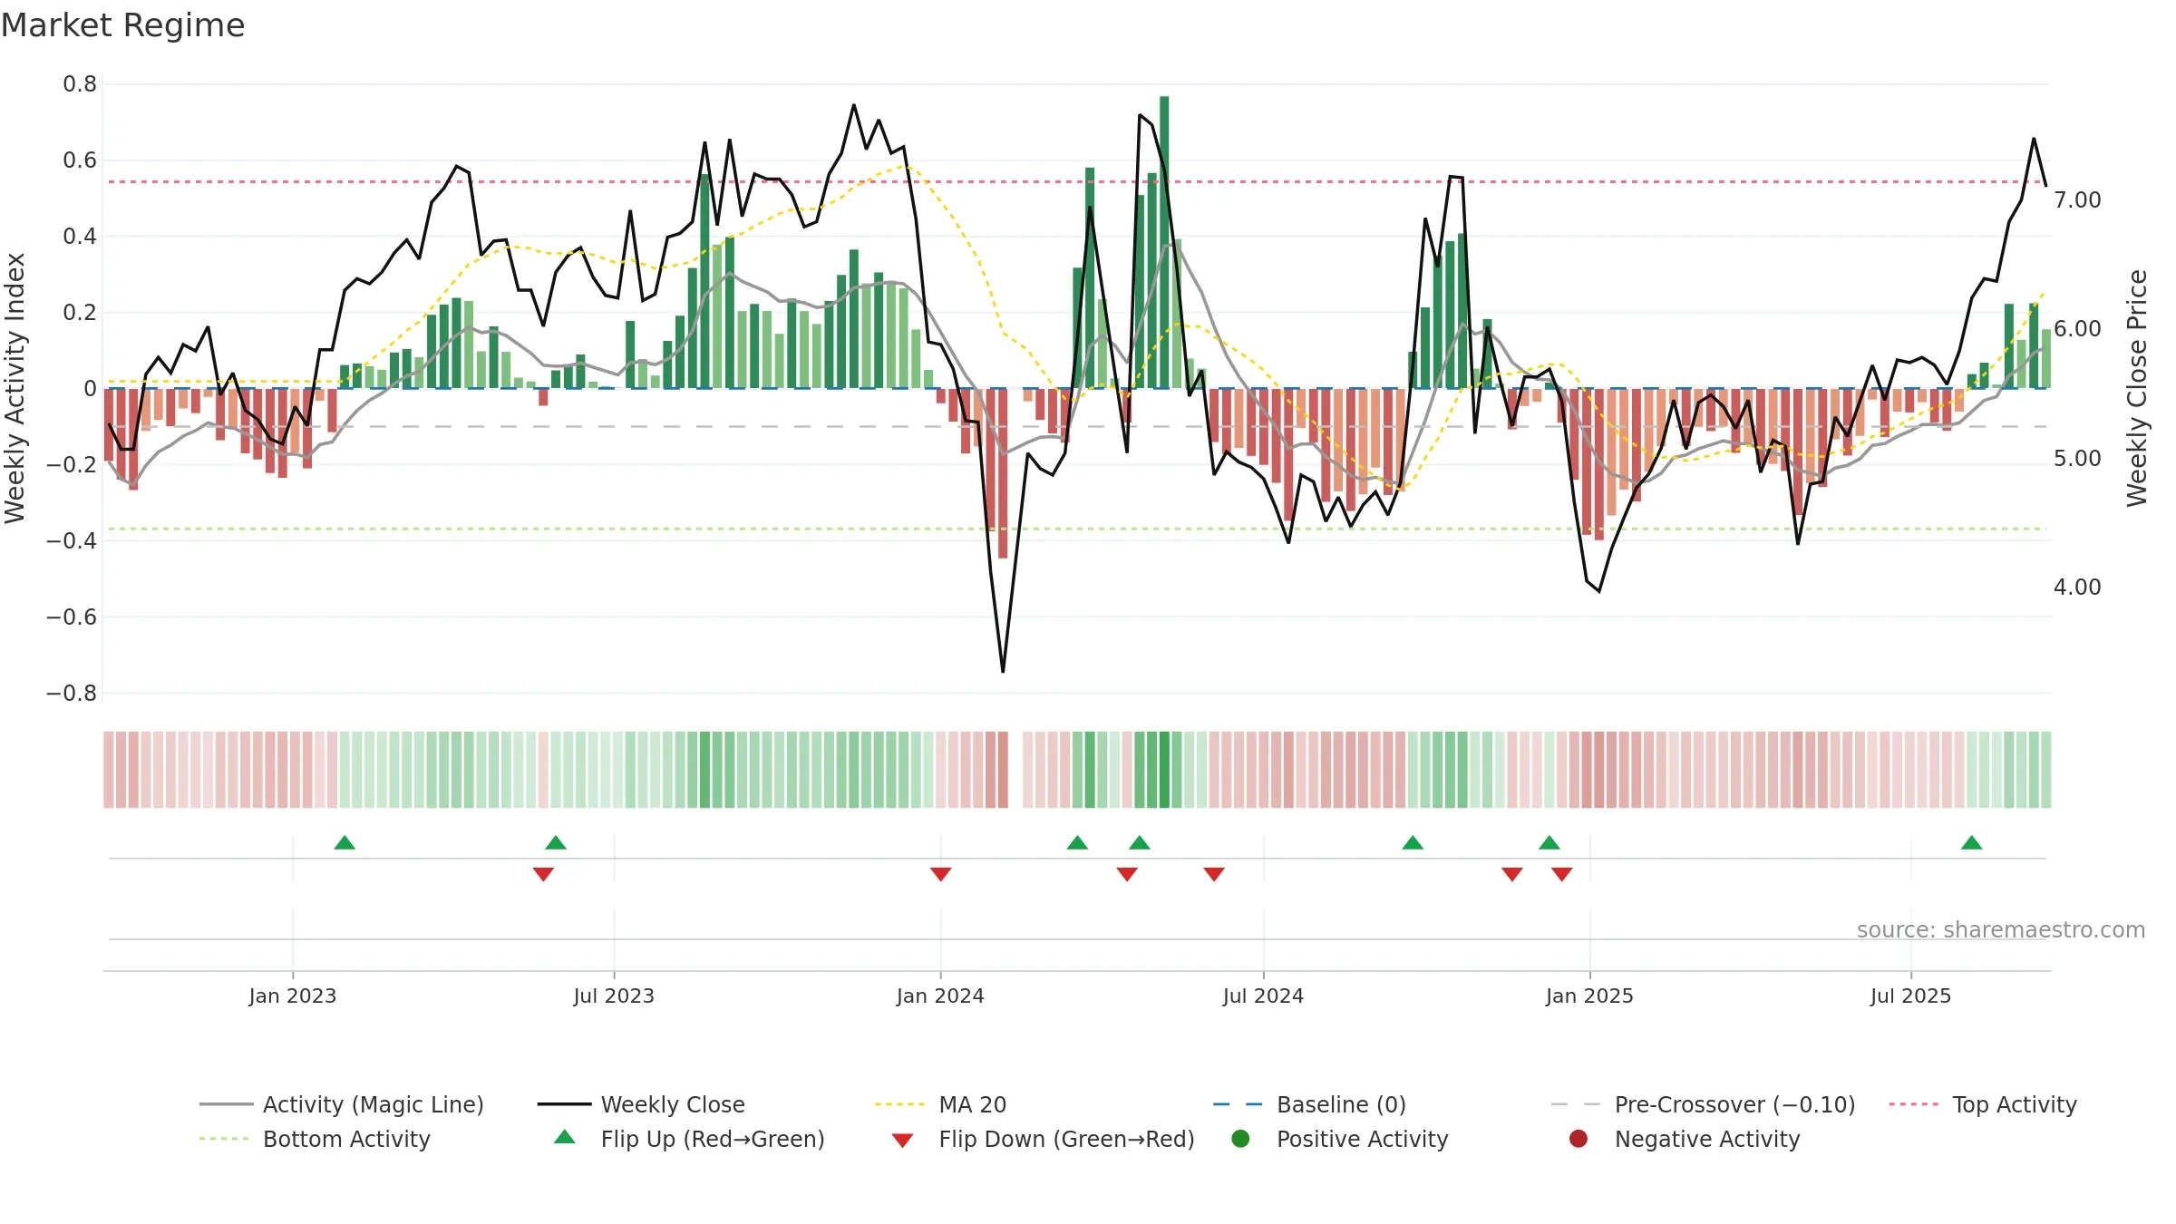The image size is (2176, 1224).
Task: Click the MA 20 legend entry
Action: tap(940, 1104)
